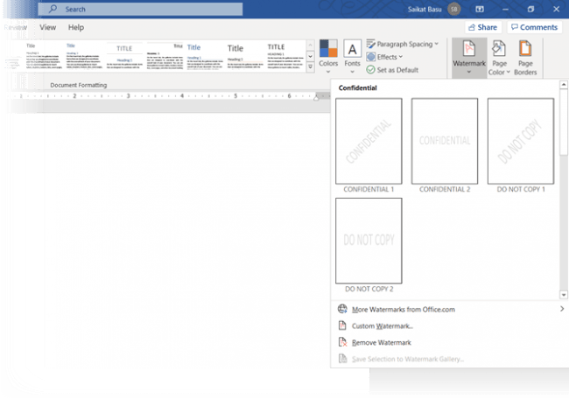569x399 pixels.
Task: Click the Share button
Action: click(x=481, y=27)
